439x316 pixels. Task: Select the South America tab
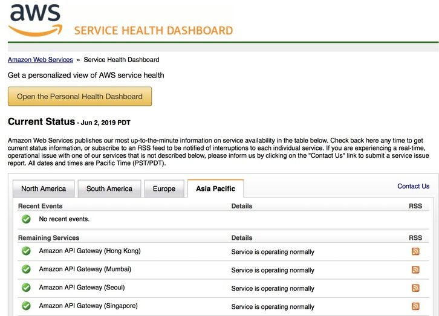tap(109, 189)
